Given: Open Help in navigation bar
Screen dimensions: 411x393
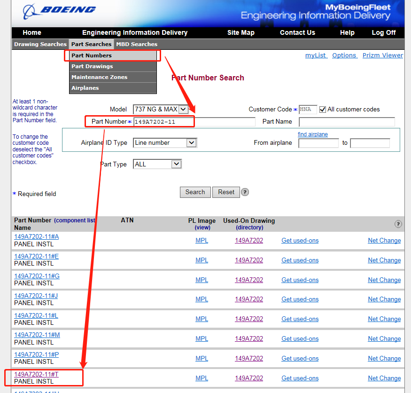Looking at the screenshot, I should 347,32.
